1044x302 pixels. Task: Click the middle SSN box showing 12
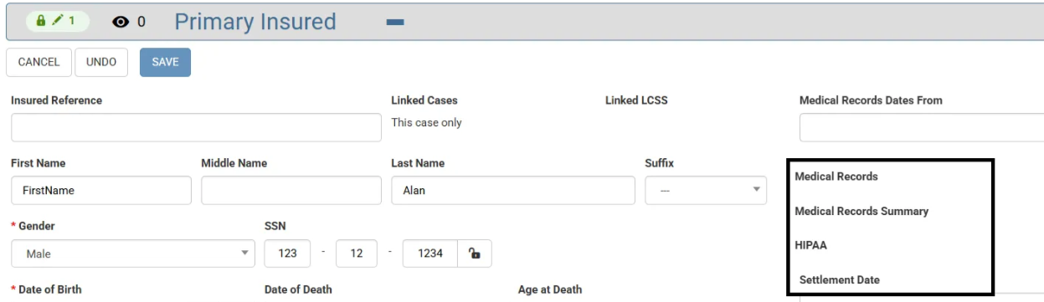[x=357, y=253]
